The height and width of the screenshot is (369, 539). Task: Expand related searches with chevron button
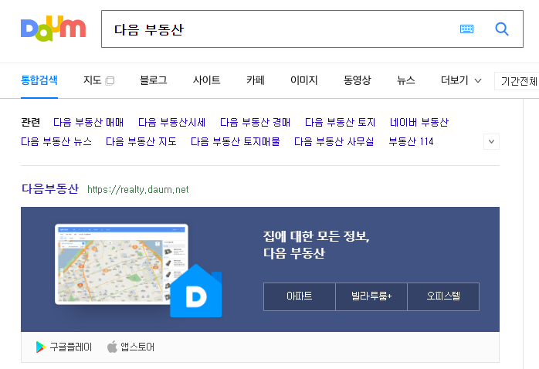(x=491, y=141)
